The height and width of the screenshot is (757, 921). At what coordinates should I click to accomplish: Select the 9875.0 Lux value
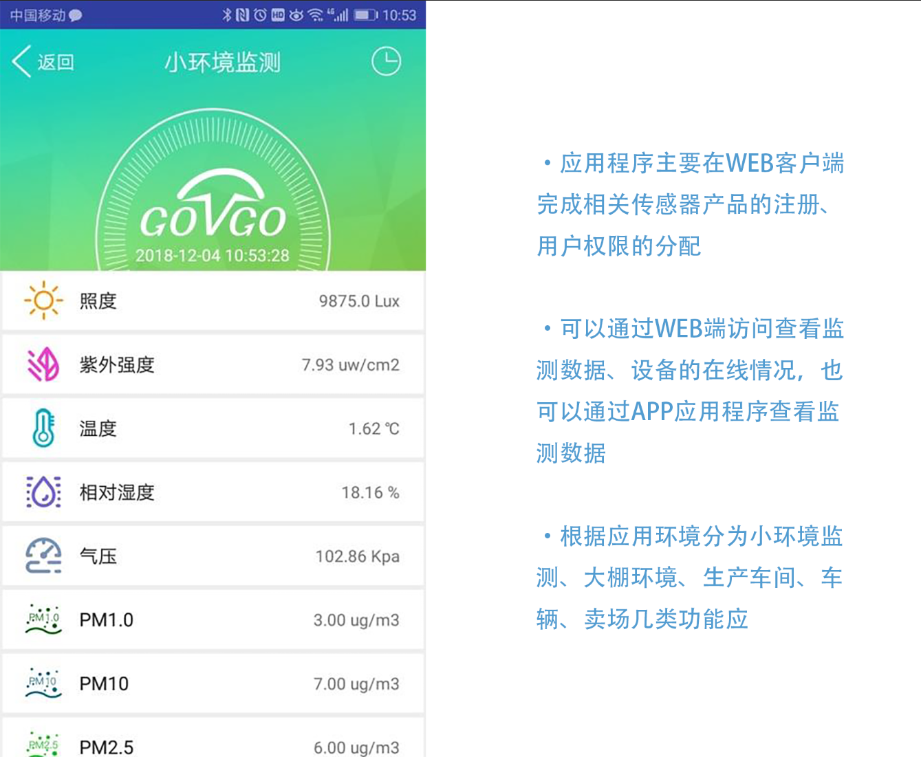359,301
